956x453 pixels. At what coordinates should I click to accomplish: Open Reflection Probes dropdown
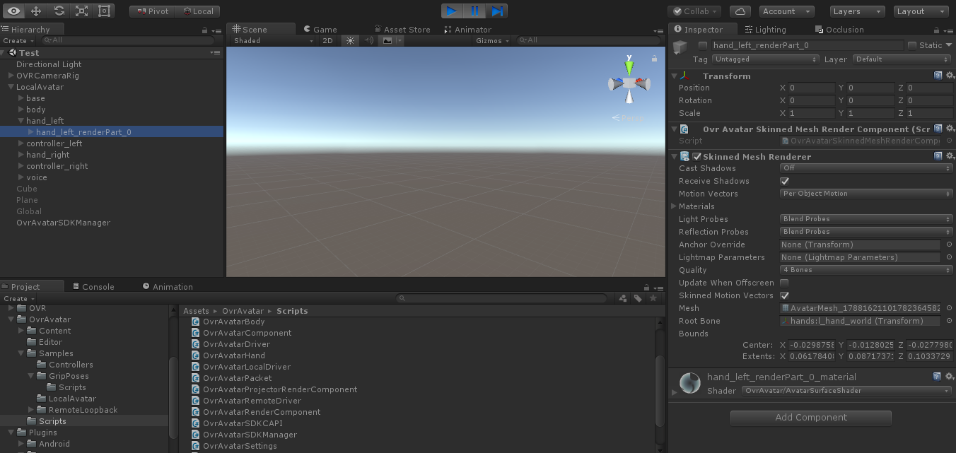point(866,232)
